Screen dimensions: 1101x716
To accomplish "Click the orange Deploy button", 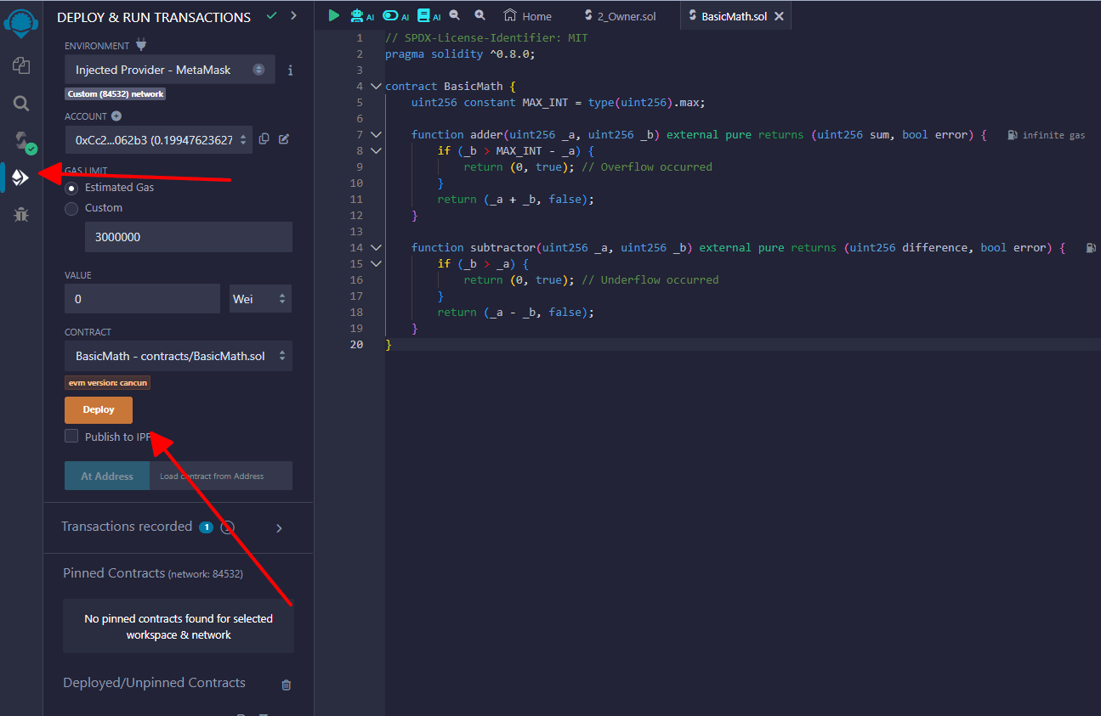I will 99,409.
